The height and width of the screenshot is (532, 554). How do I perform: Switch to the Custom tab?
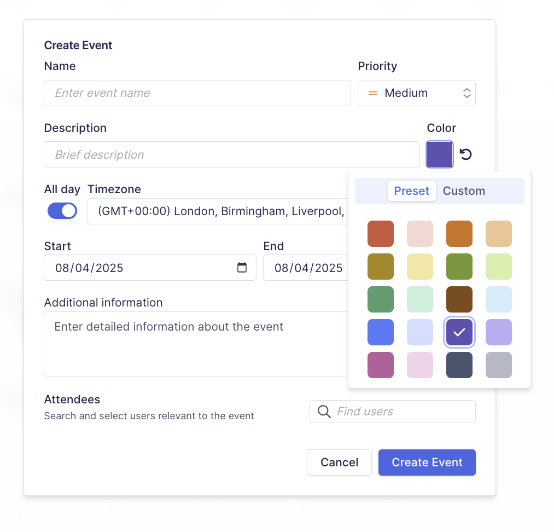pyautogui.click(x=464, y=190)
